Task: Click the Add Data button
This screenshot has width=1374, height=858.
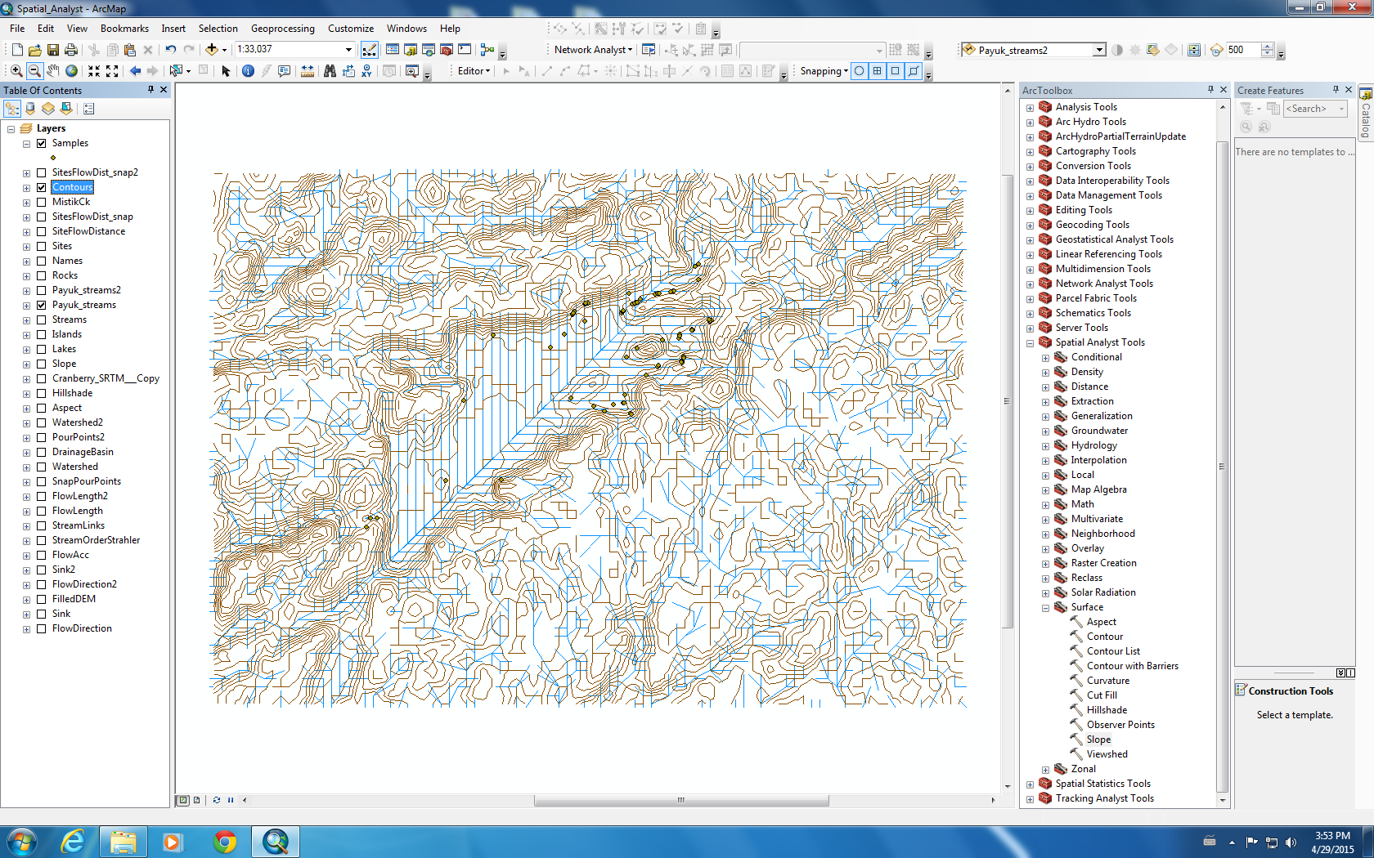Action: [212, 50]
